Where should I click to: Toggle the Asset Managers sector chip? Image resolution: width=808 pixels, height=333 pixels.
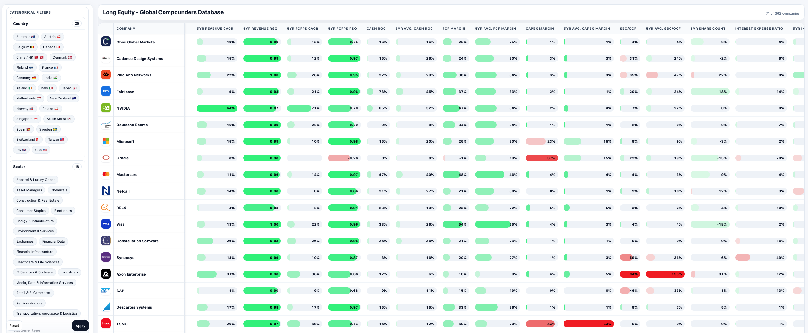point(29,190)
